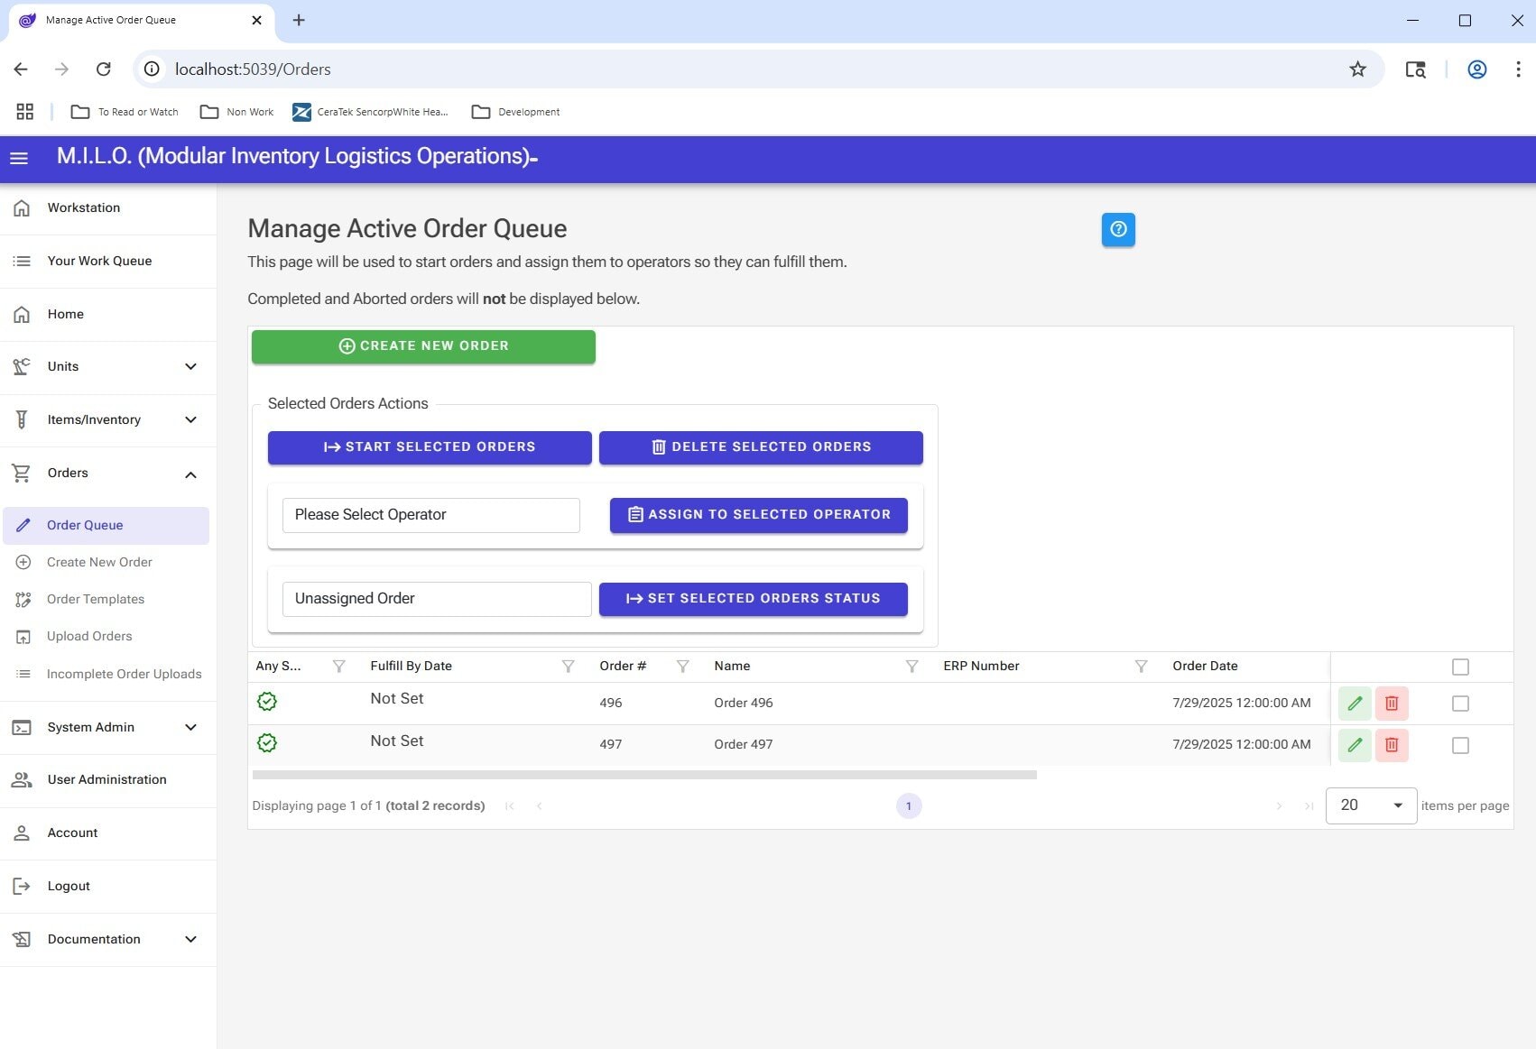
Task: Click the Order 496 name cell
Action: point(743,704)
